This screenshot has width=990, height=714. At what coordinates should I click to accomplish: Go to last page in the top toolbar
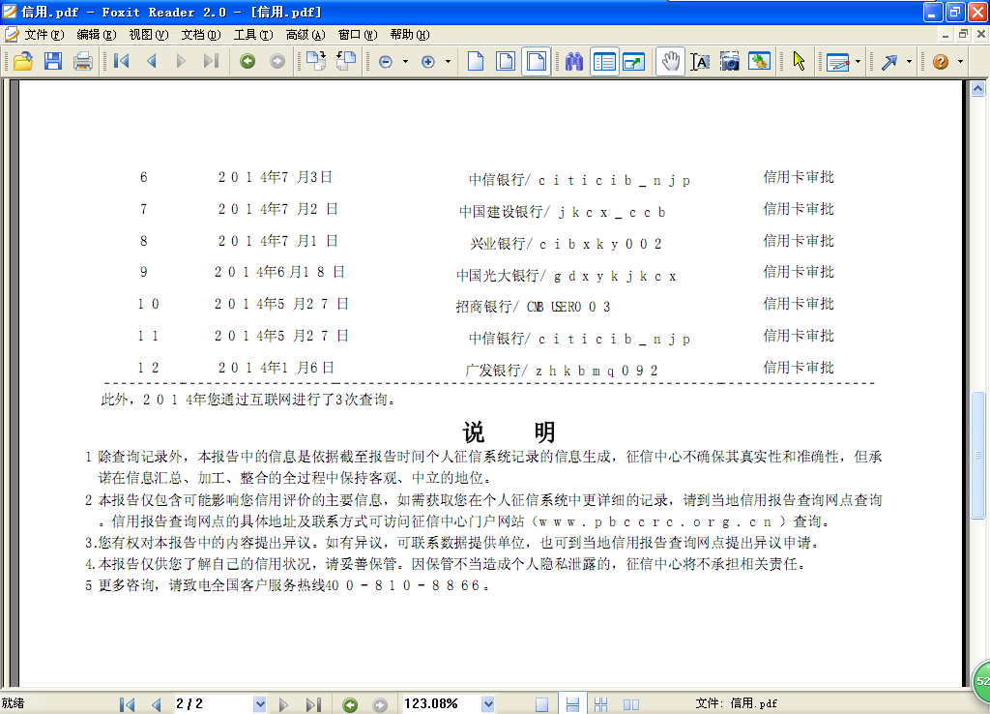tap(211, 61)
